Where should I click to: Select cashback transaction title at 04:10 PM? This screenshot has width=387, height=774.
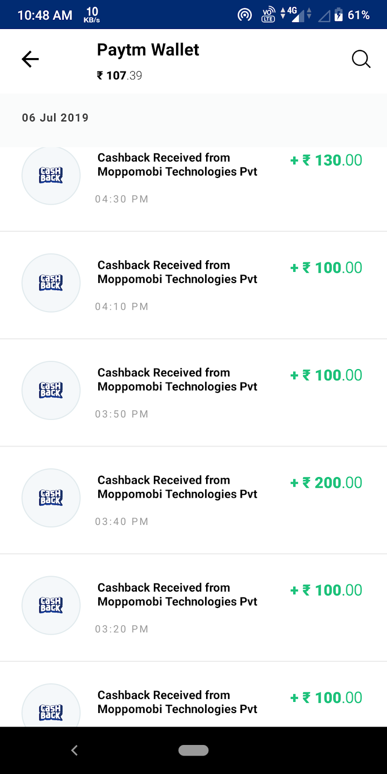pos(177,272)
